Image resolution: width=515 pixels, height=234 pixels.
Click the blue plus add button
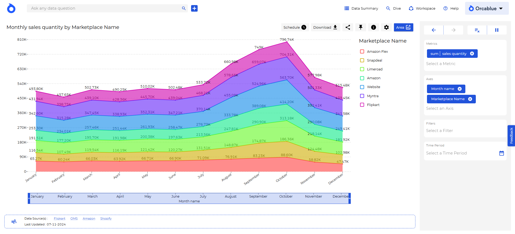click(194, 8)
